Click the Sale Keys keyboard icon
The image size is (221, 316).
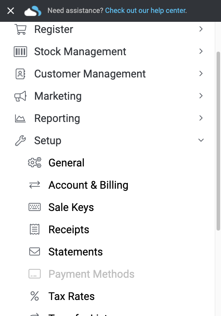pyautogui.click(x=35, y=207)
